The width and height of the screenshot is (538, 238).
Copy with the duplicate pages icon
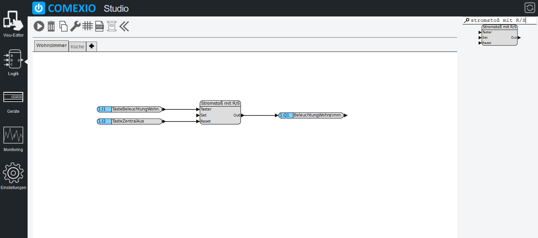pyautogui.click(x=63, y=26)
